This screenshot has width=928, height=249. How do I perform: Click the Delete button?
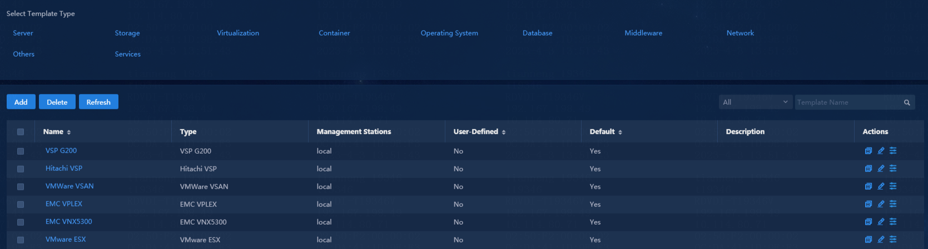[57, 102]
